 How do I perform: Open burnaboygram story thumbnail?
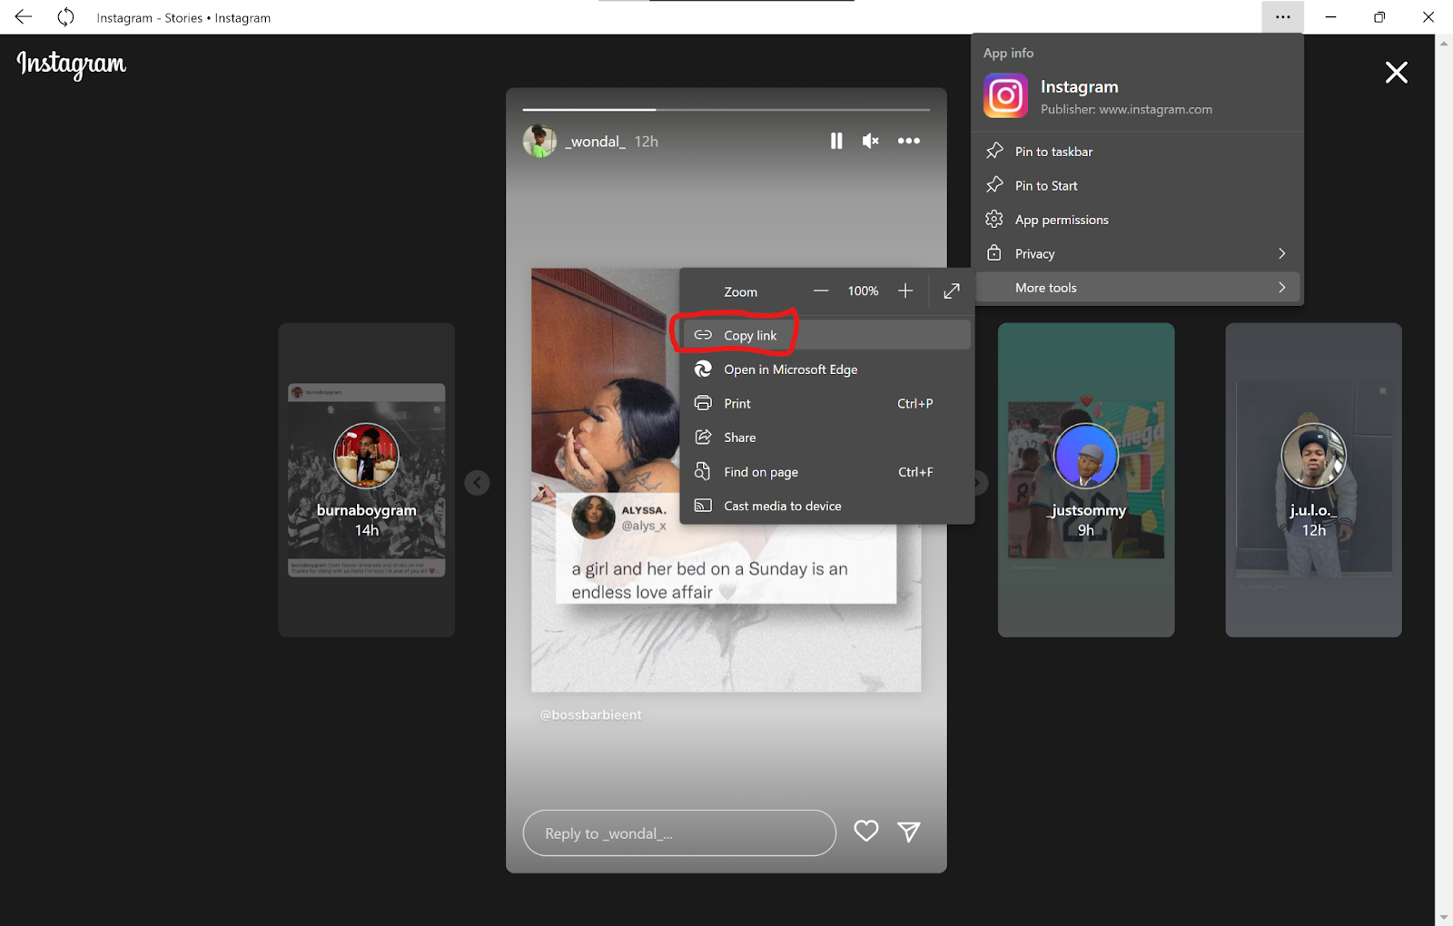point(367,480)
